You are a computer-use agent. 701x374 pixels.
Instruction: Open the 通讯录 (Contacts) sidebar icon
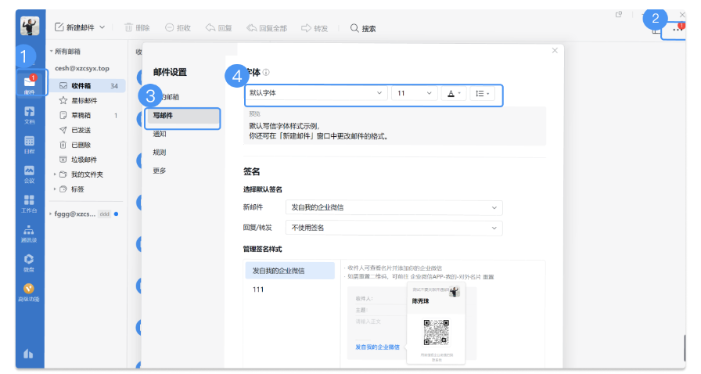[x=29, y=233]
